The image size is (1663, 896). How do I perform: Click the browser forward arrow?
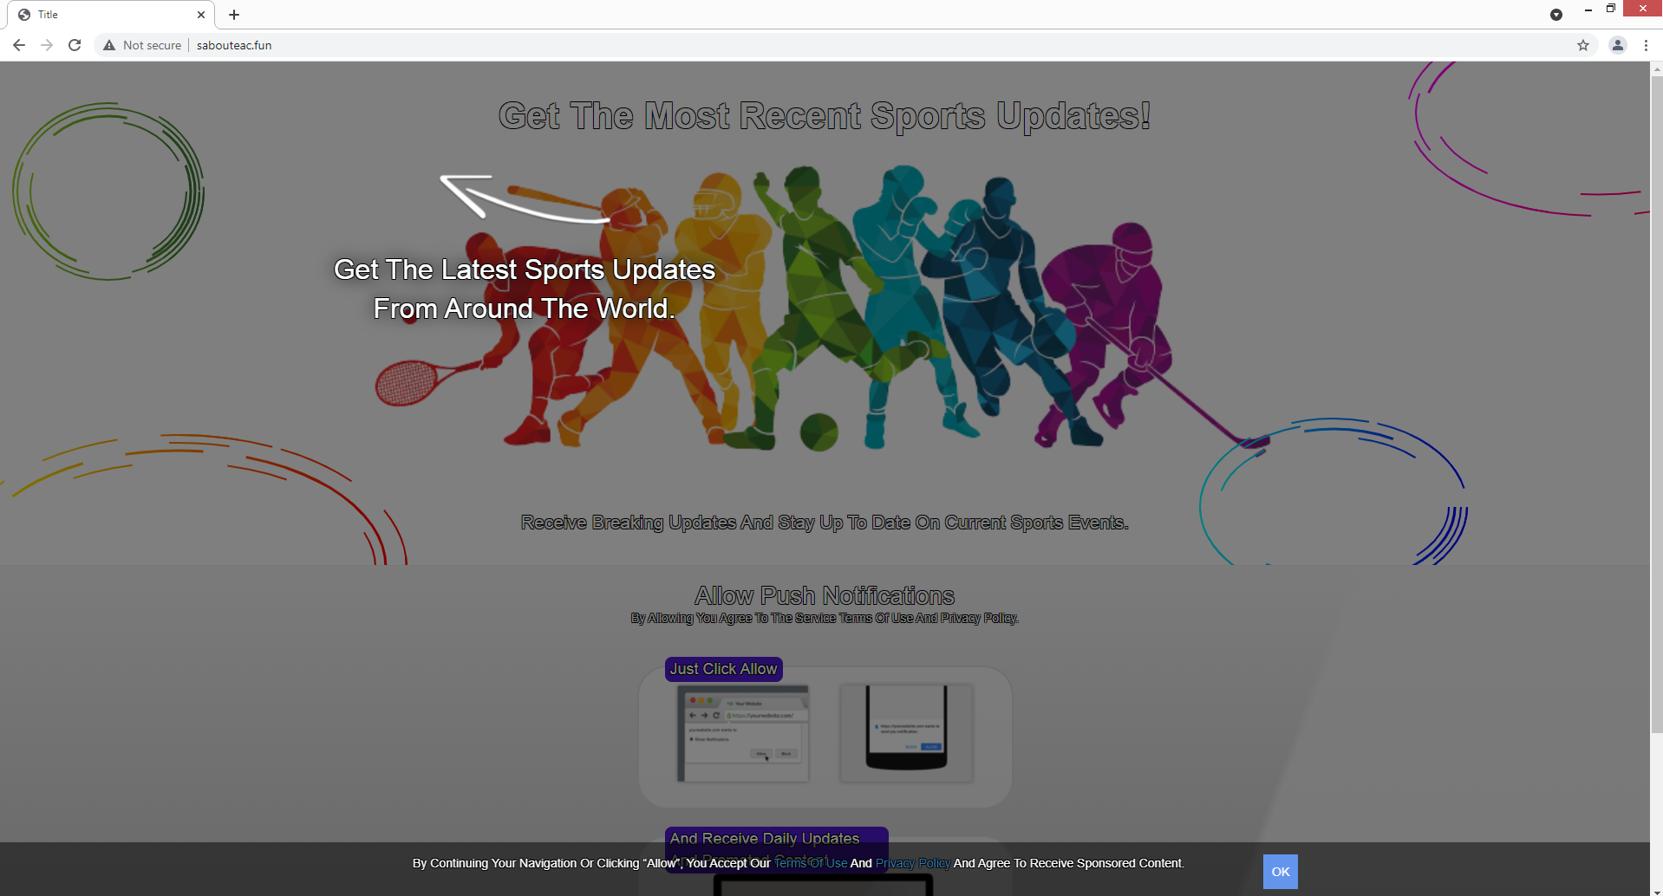47,45
